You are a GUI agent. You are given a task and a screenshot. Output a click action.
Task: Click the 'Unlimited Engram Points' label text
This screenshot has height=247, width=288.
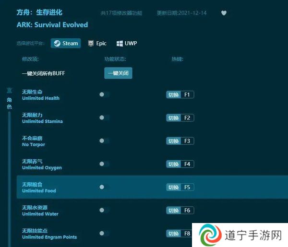coord(49,237)
